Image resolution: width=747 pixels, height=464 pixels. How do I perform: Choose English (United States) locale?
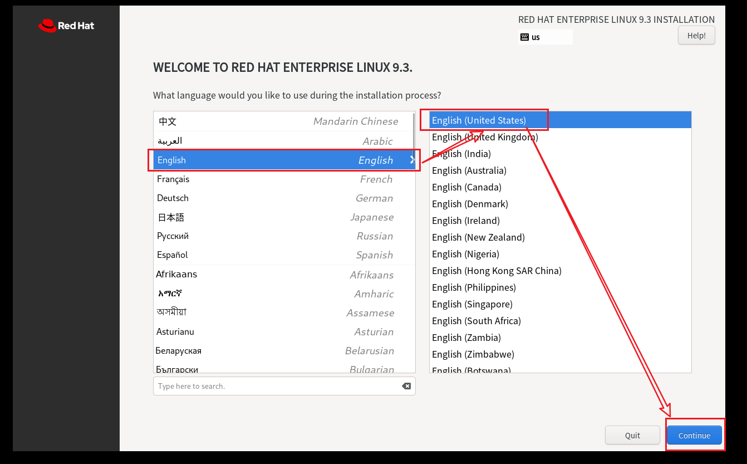561,120
